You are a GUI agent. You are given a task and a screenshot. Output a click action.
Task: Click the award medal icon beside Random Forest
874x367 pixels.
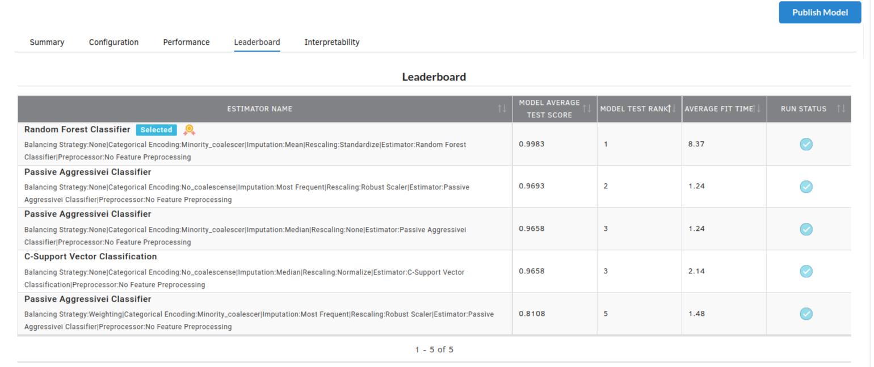pyautogui.click(x=189, y=130)
